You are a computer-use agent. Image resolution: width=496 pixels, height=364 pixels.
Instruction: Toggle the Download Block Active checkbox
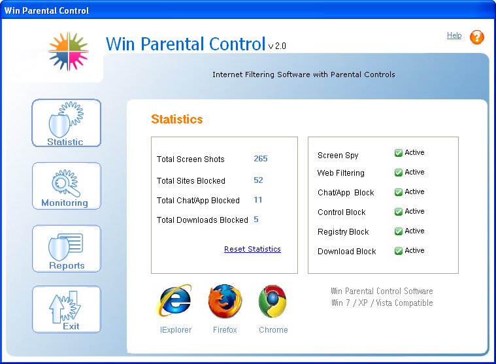point(399,251)
